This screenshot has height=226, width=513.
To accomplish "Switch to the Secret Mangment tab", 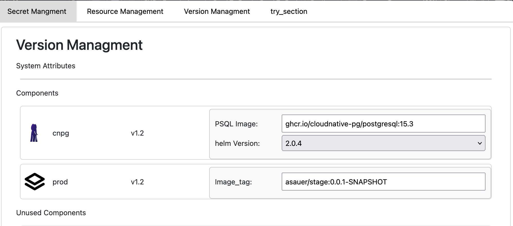I will pyautogui.click(x=37, y=11).
